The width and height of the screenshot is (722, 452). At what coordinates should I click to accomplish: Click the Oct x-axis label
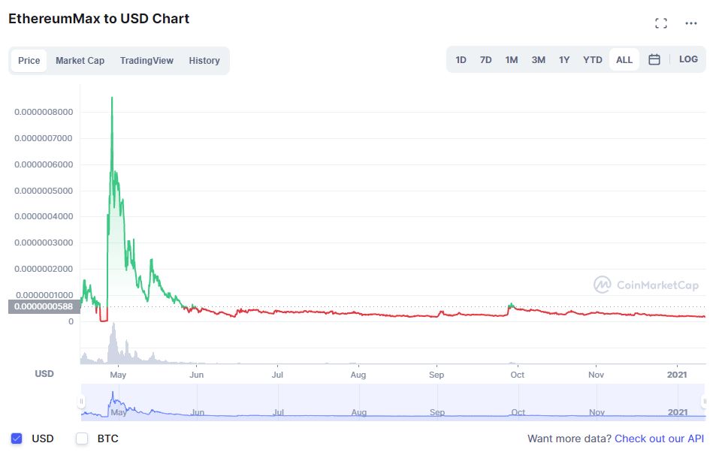[x=517, y=375]
